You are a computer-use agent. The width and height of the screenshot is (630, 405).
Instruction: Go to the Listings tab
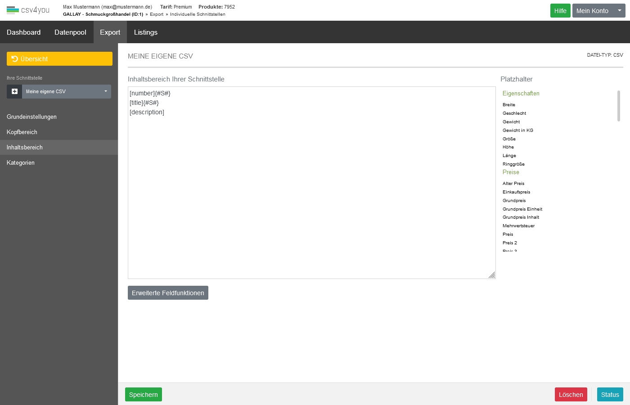[x=145, y=32]
